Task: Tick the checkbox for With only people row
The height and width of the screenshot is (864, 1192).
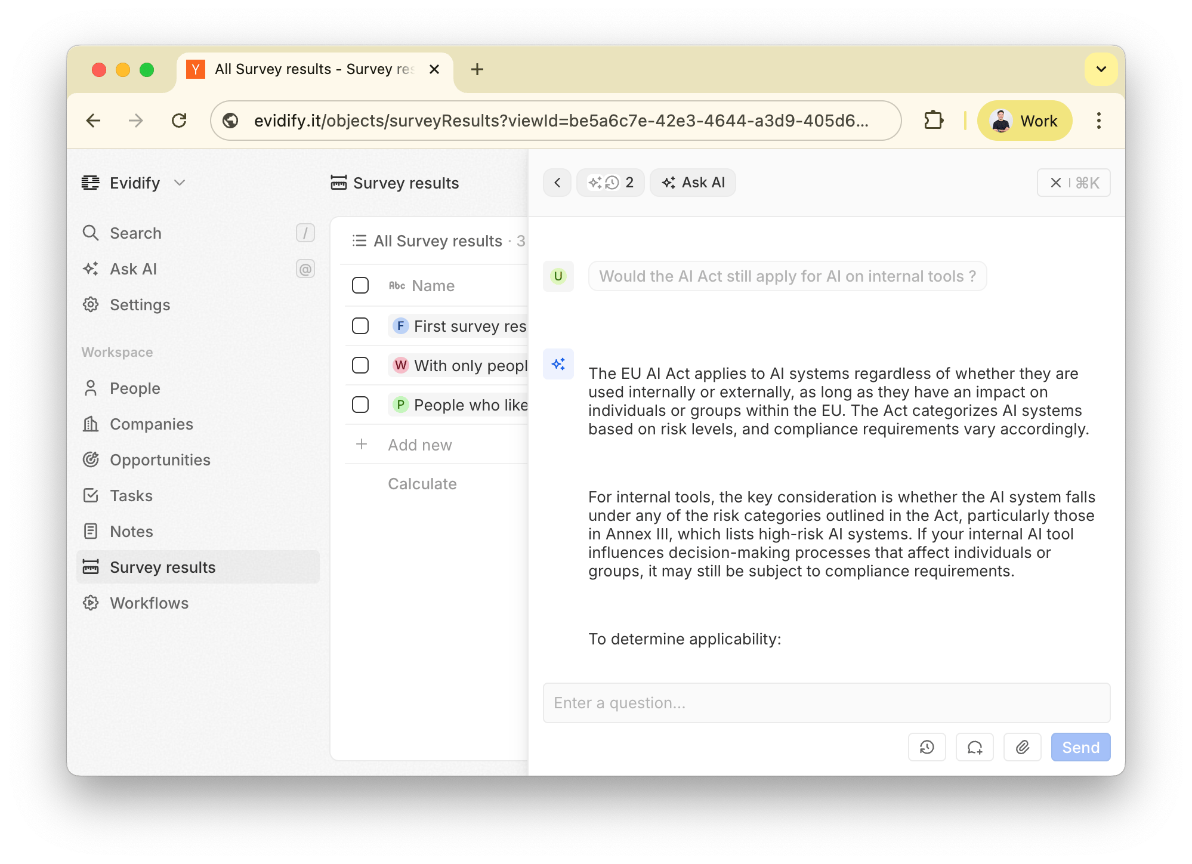Action: coord(360,365)
